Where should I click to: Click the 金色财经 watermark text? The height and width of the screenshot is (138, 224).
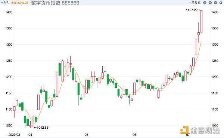click(x=205, y=130)
